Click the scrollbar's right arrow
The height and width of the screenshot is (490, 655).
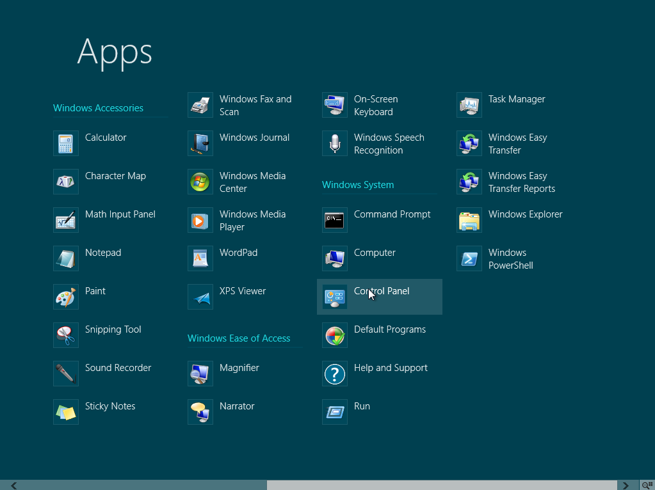(626, 486)
